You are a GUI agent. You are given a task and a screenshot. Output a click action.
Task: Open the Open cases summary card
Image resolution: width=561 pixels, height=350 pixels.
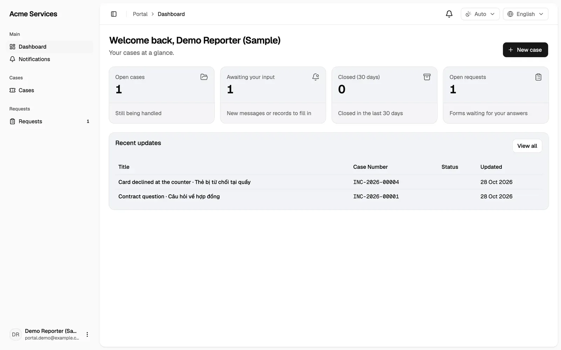162,95
